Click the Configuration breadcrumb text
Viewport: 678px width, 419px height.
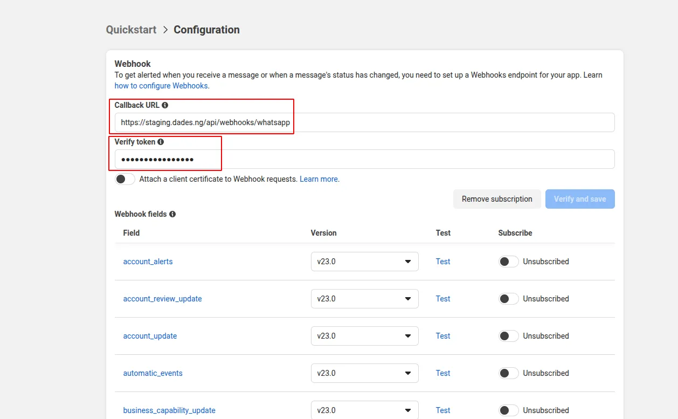coord(206,30)
